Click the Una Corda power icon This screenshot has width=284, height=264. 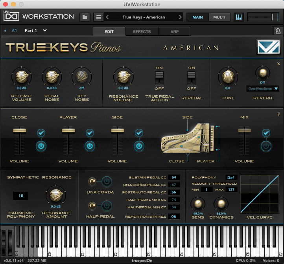[x=107, y=182]
